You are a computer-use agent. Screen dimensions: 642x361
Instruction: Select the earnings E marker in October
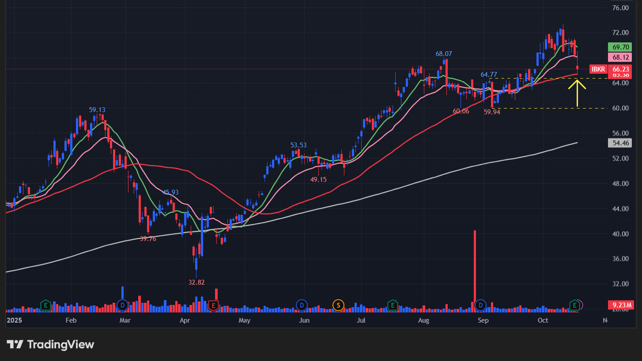pyautogui.click(x=574, y=305)
